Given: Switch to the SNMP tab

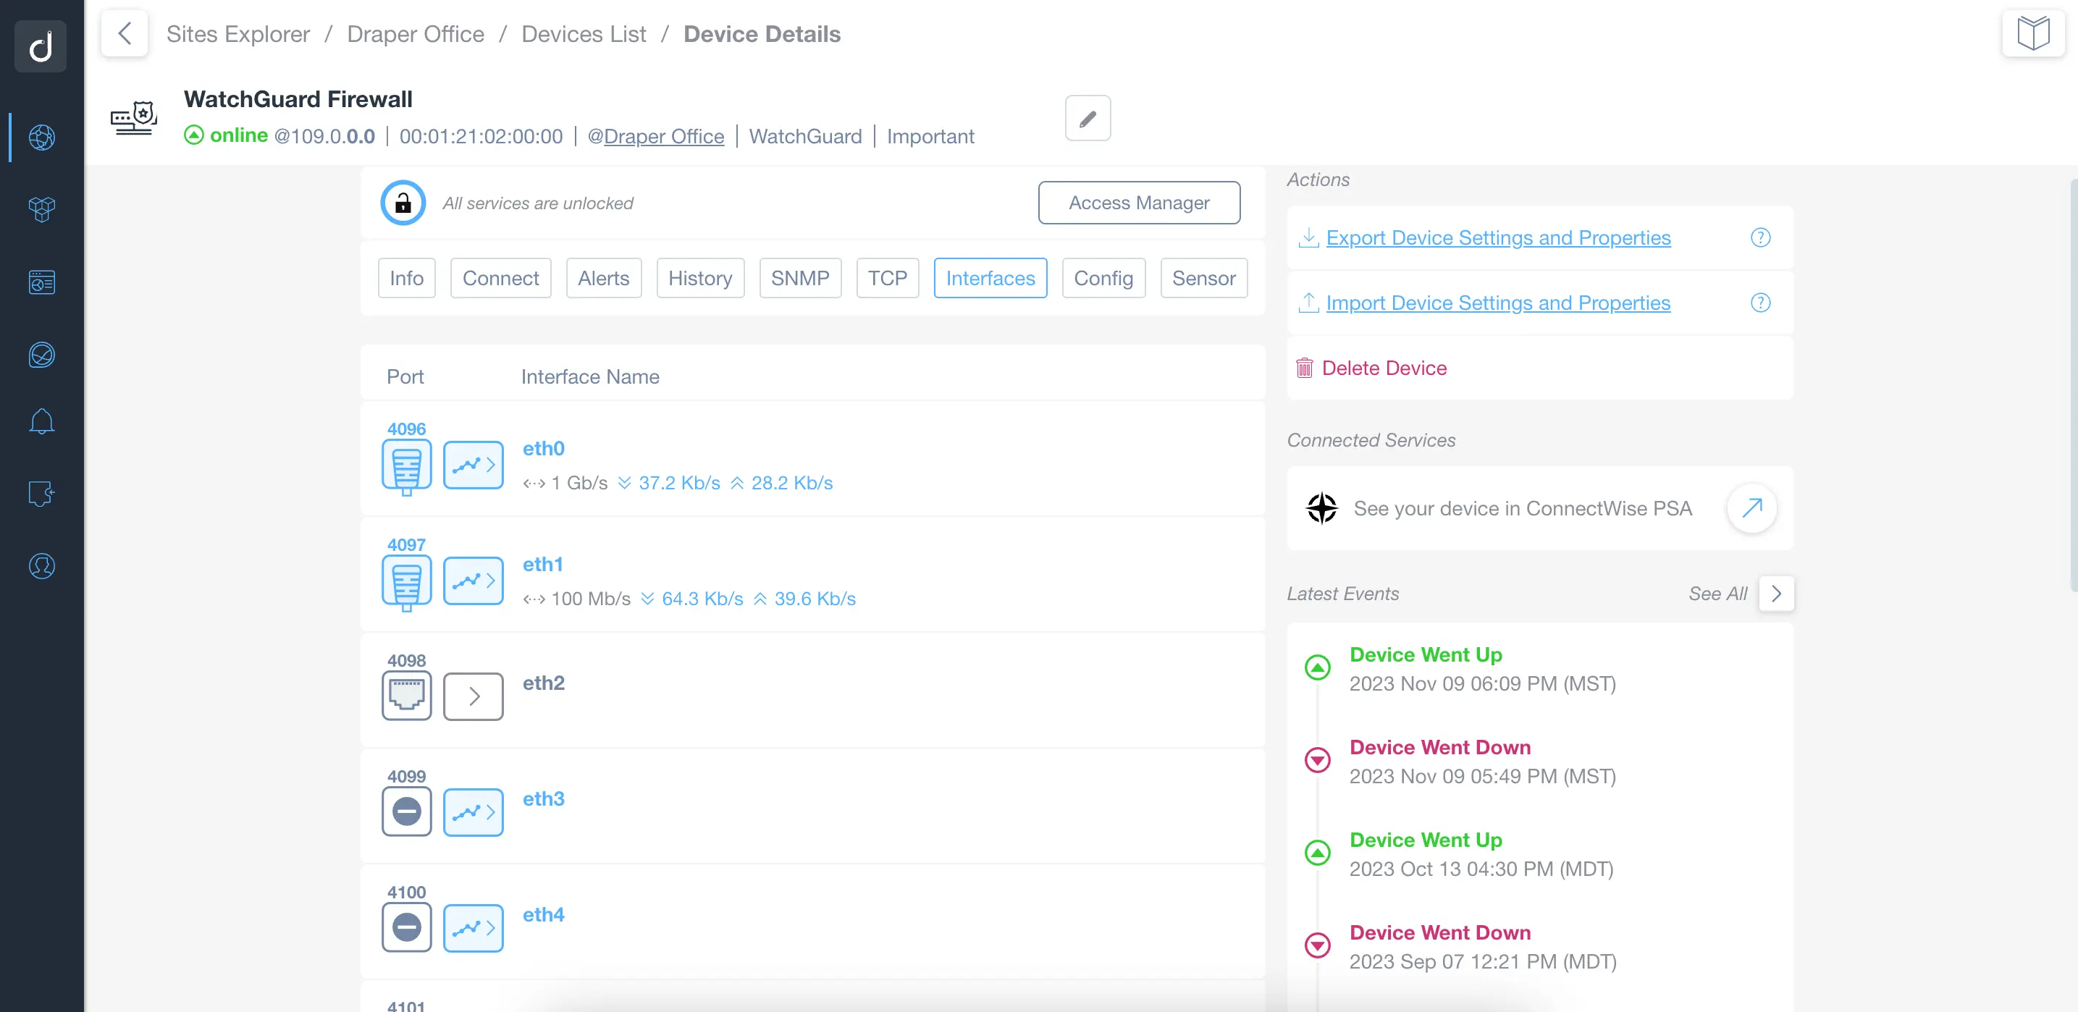Looking at the screenshot, I should tap(800, 278).
